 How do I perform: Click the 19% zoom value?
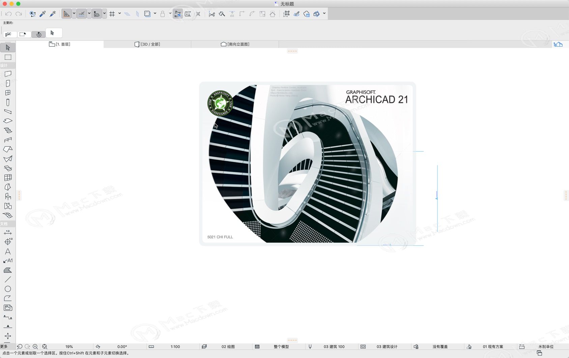tap(69, 347)
